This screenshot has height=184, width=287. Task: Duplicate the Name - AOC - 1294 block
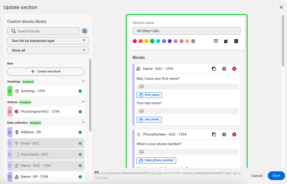214,69
